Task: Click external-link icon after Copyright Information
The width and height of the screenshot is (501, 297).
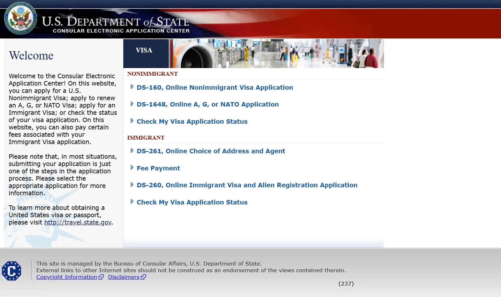Action: pos(101,277)
